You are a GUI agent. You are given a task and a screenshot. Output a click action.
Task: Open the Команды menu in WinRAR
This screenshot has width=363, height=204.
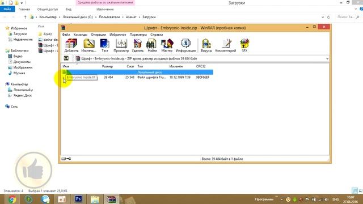click(81, 35)
